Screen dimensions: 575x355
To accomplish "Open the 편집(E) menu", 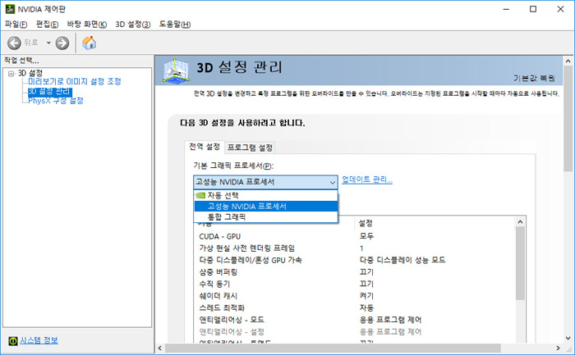I will [47, 24].
